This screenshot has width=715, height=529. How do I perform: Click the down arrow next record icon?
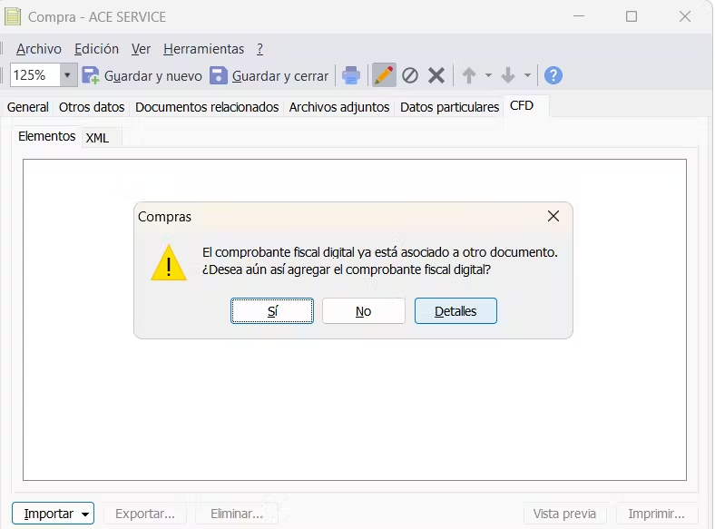click(x=508, y=75)
